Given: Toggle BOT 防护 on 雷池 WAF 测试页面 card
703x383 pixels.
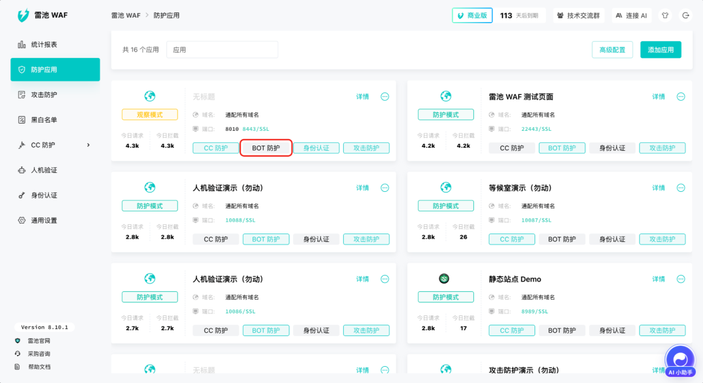Looking at the screenshot, I should click(x=562, y=148).
